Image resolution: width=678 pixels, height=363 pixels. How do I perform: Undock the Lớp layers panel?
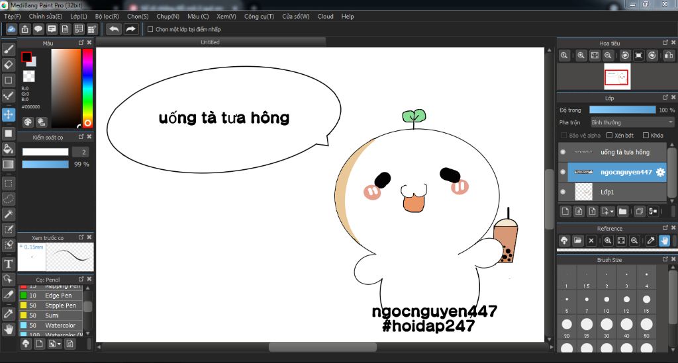tap(665, 98)
